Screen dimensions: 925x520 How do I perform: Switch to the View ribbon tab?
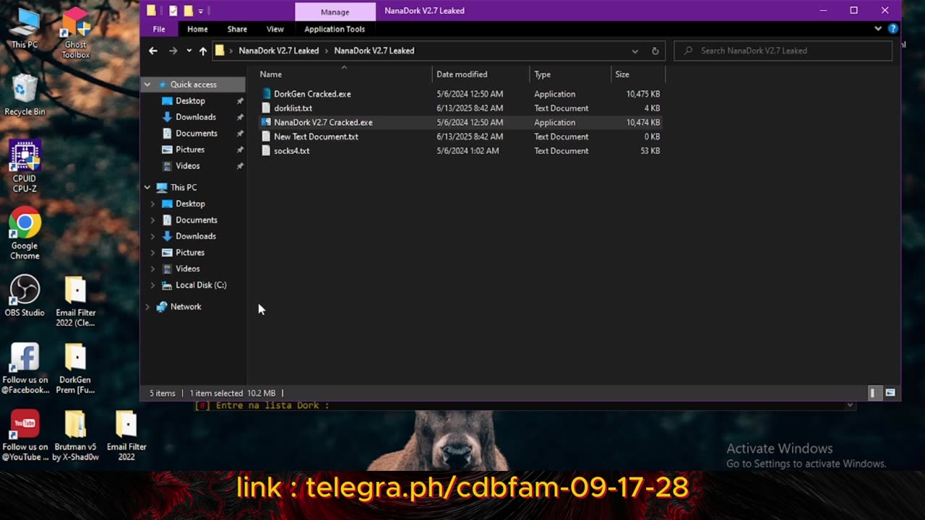point(275,29)
